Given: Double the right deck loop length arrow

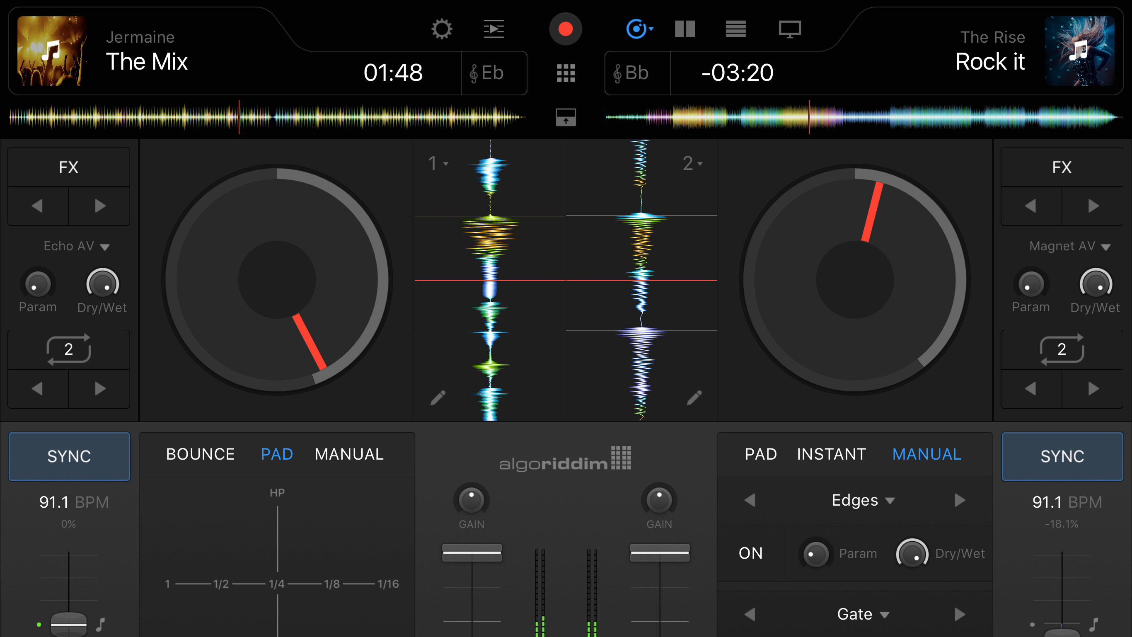Looking at the screenshot, I should [x=1093, y=389].
